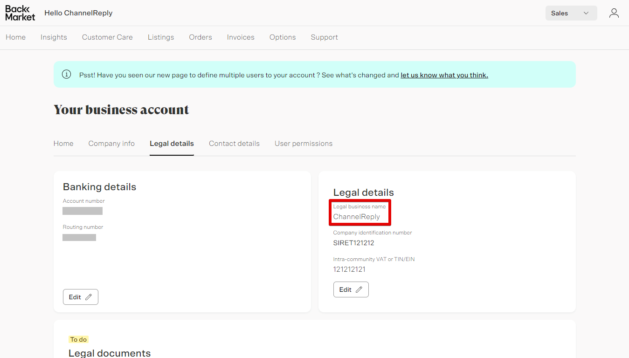Screen dimensions: 629x358
Task: Click the To do badge
Action: (79, 339)
